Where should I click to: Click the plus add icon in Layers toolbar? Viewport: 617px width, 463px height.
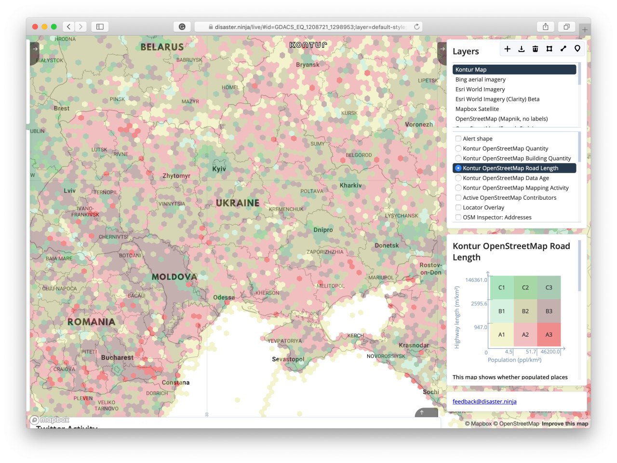[x=508, y=49]
